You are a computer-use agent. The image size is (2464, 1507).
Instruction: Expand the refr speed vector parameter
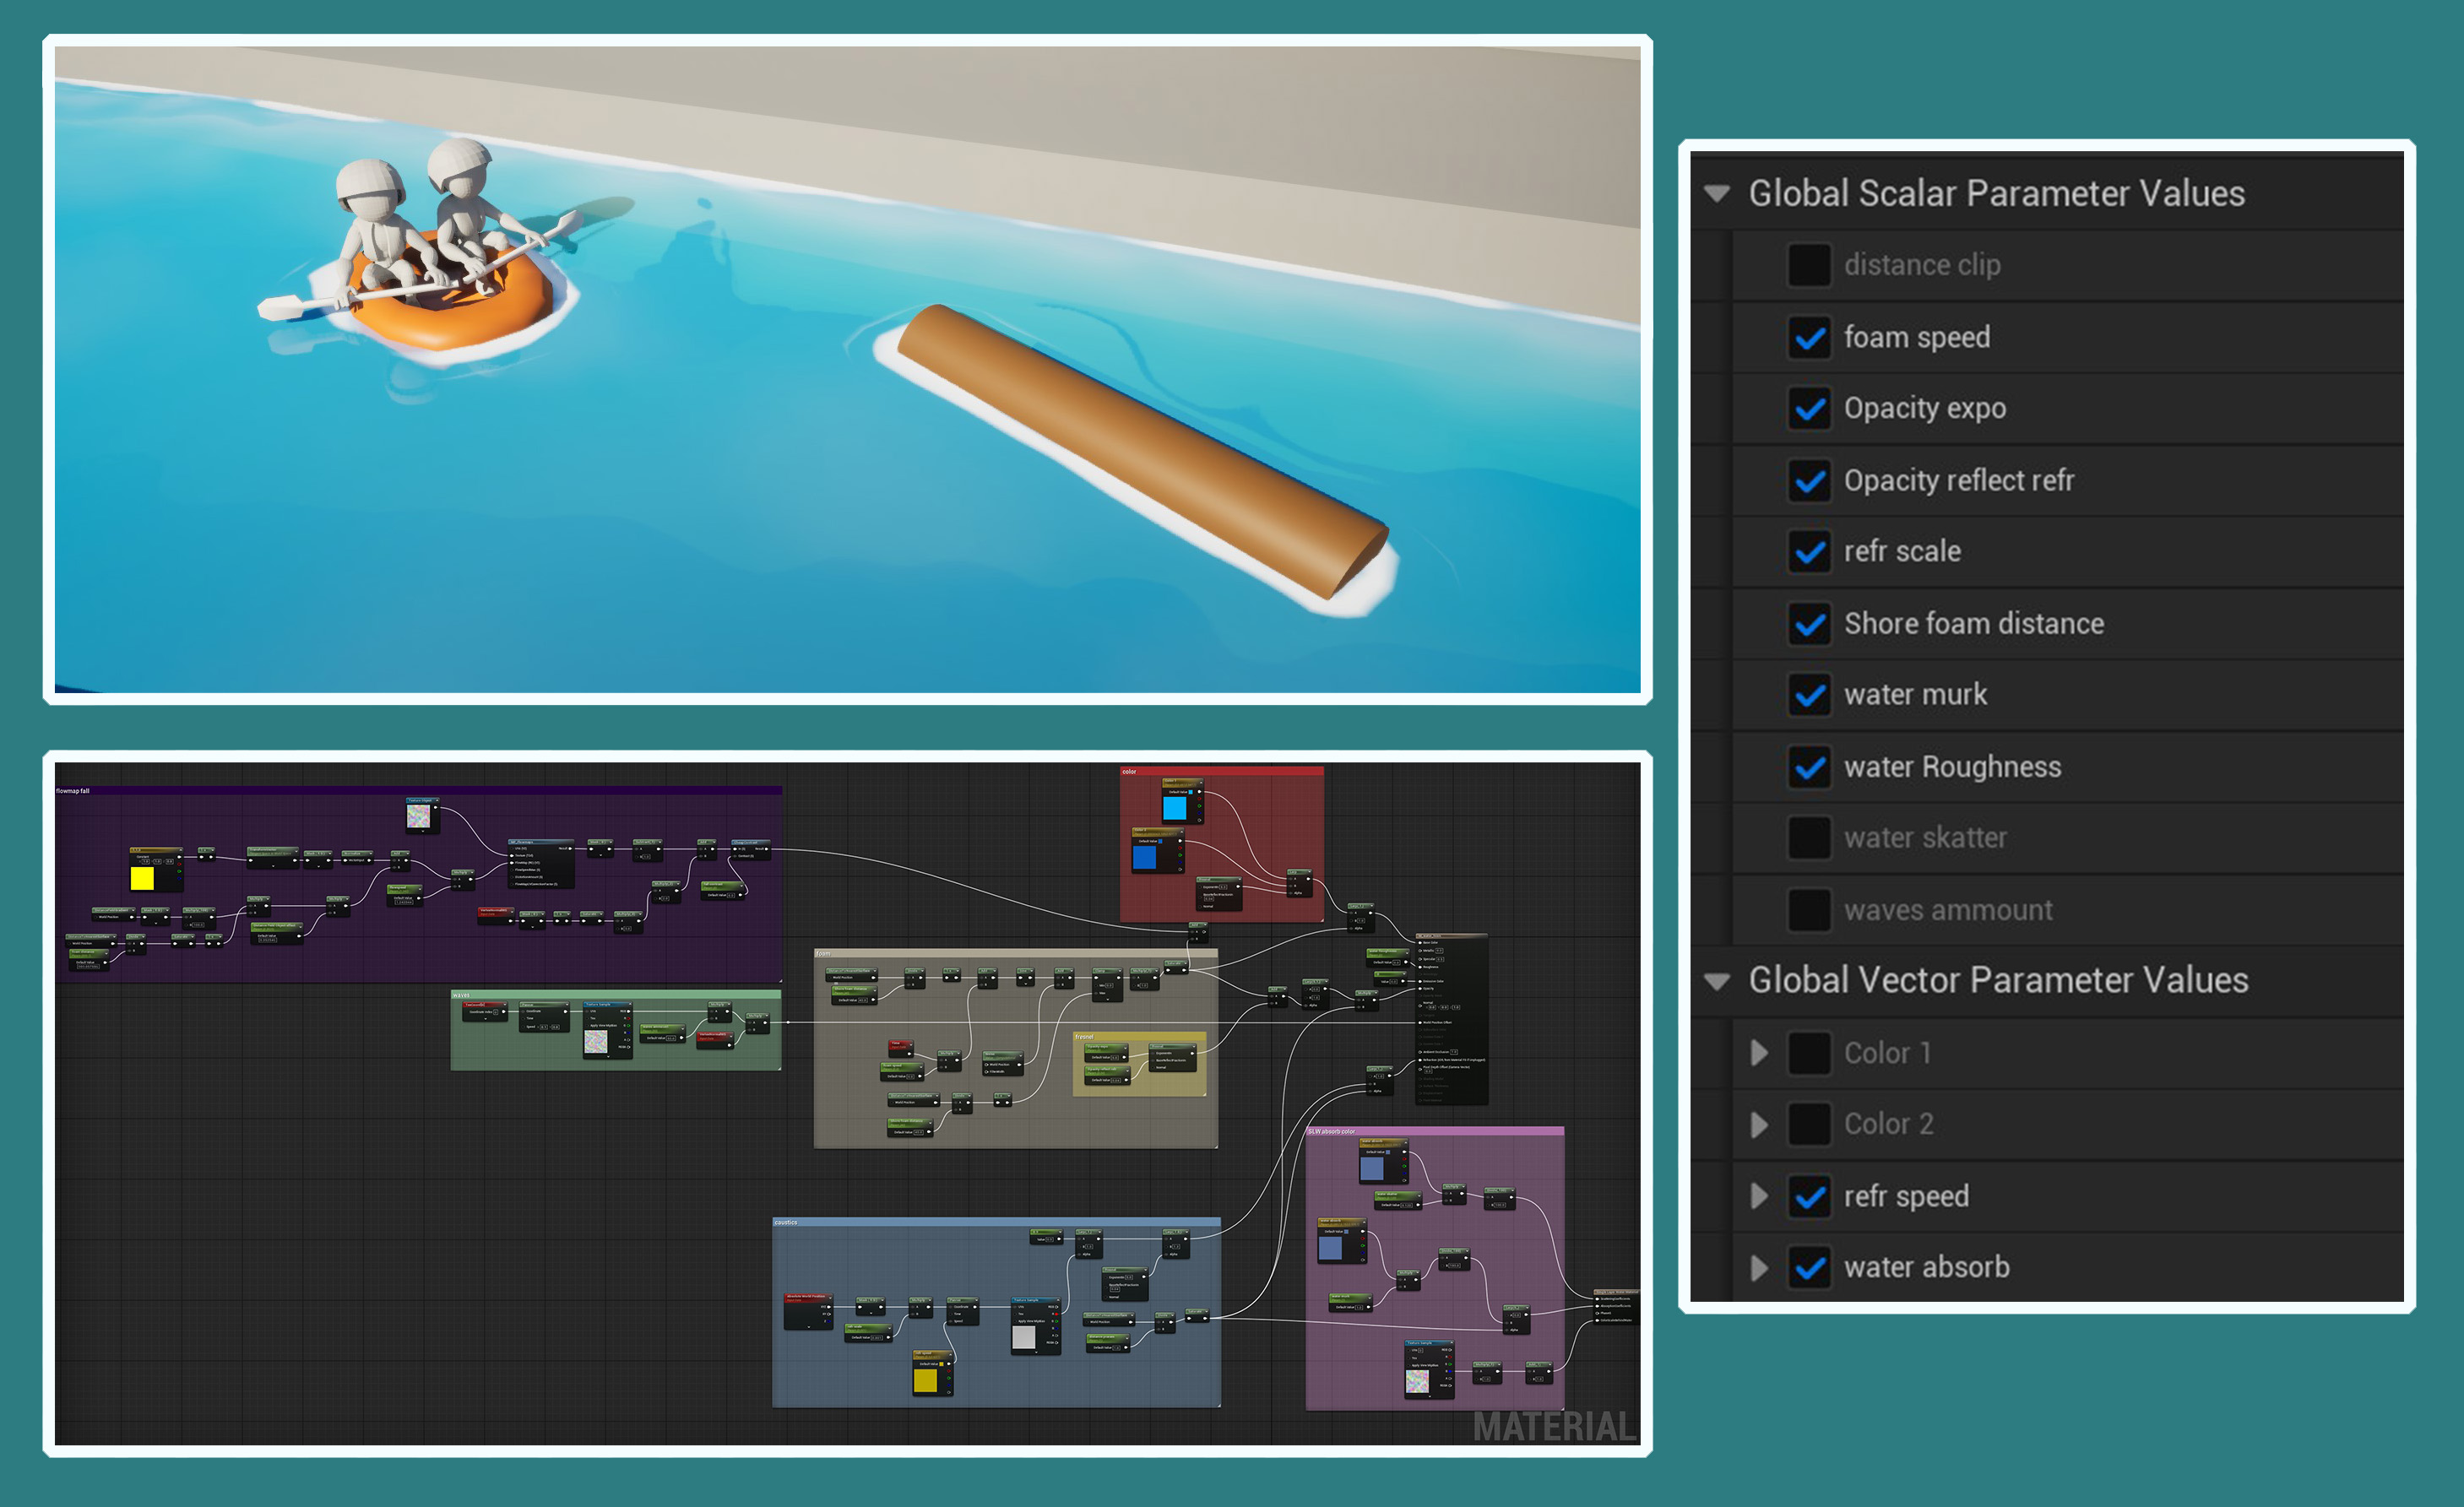click(1759, 1196)
